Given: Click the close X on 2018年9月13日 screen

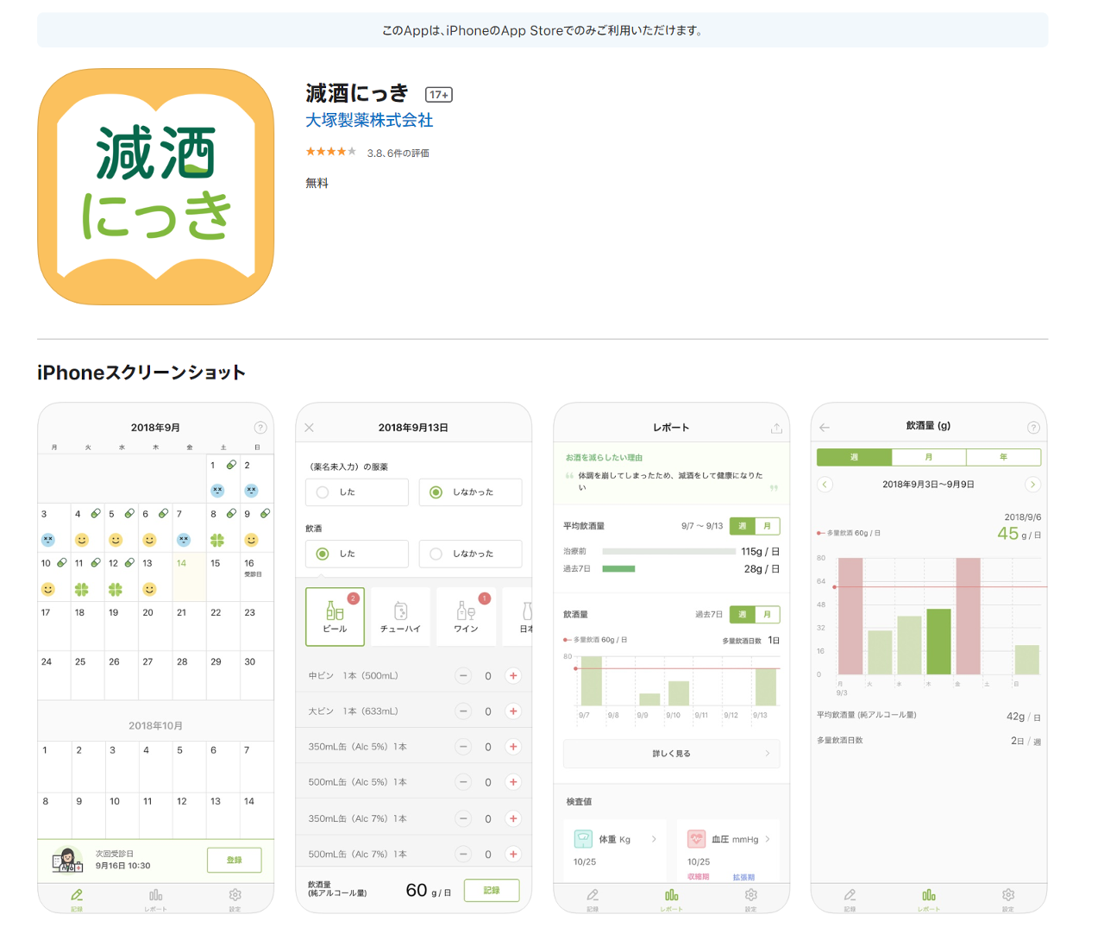Looking at the screenshot, I should pos(310,428).
